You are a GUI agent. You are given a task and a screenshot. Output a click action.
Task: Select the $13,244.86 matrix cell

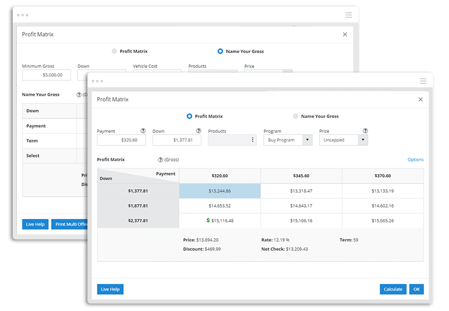[220, 191]
